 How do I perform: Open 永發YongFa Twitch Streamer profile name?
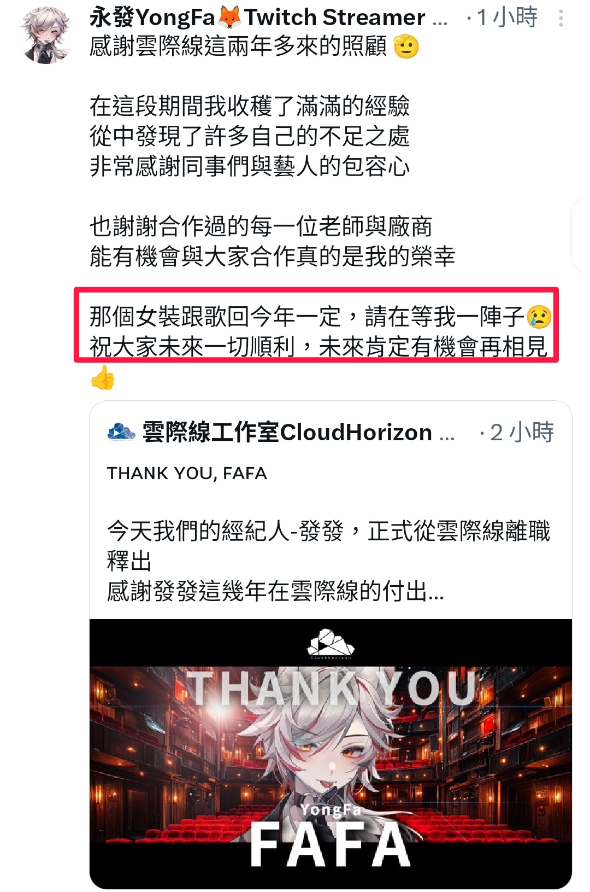click(x=268, y=18)
